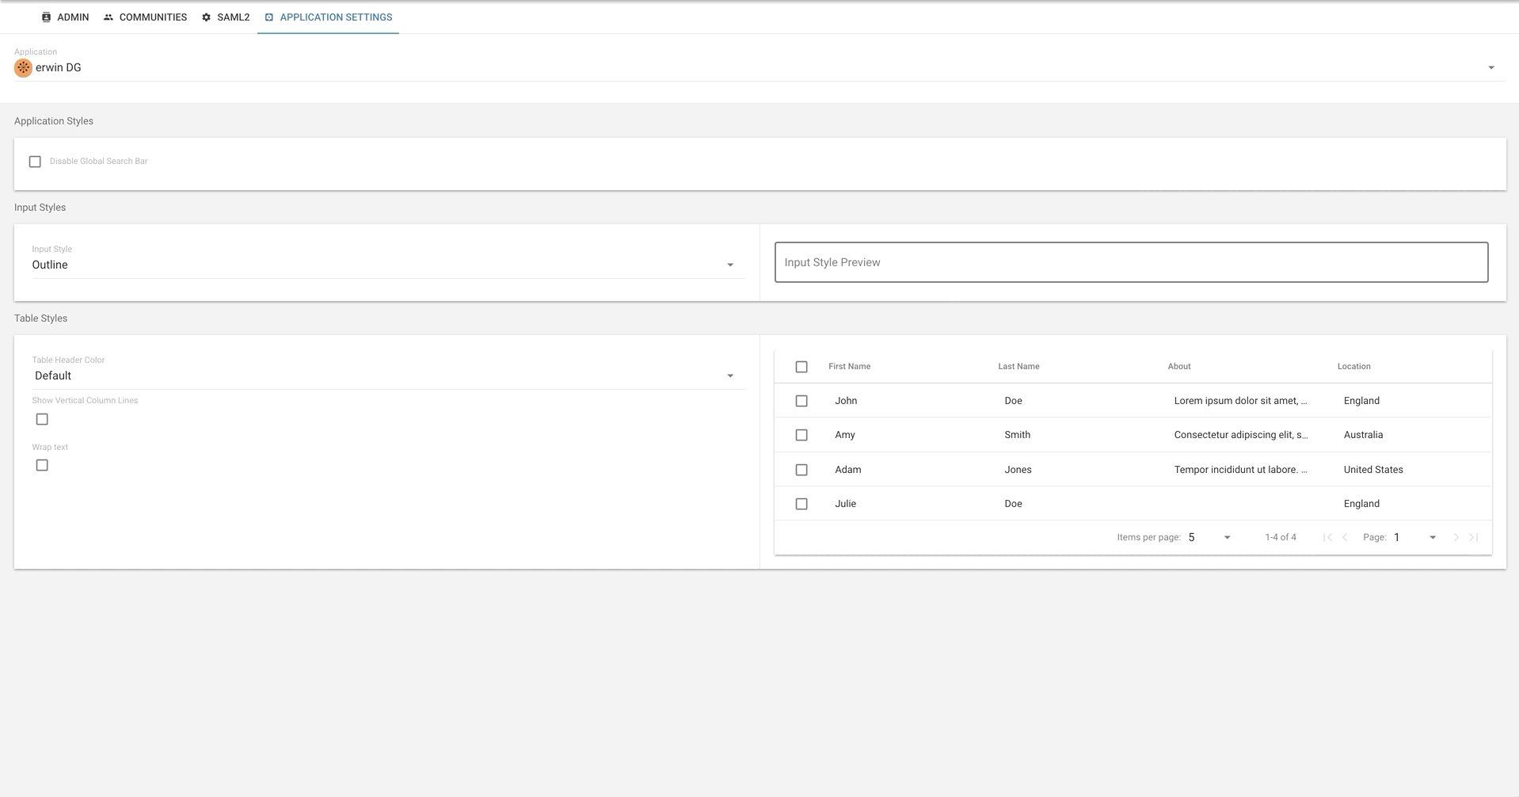Go to next table page
1519x797 pixels.
[x=1456, y=537]
